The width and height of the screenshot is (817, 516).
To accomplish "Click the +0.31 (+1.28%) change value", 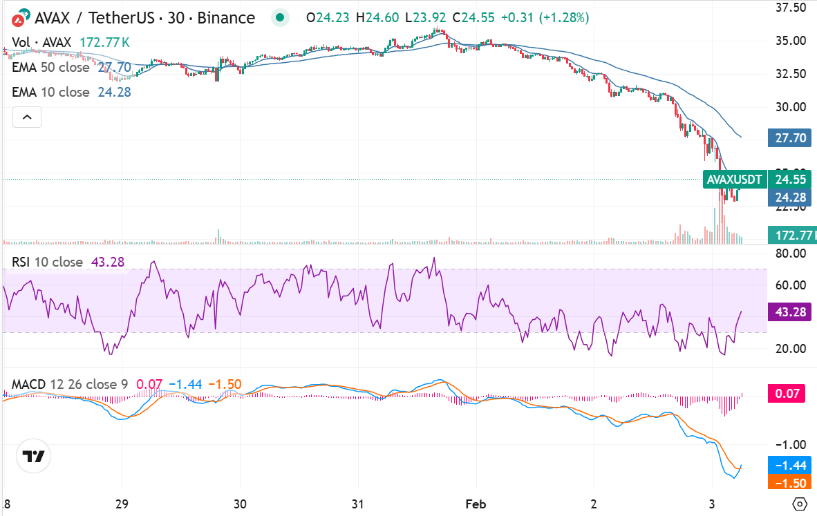I will (545, 18).
